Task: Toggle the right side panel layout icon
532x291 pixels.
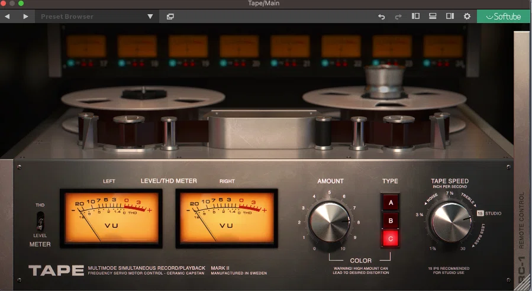Action: pos(450,16)
